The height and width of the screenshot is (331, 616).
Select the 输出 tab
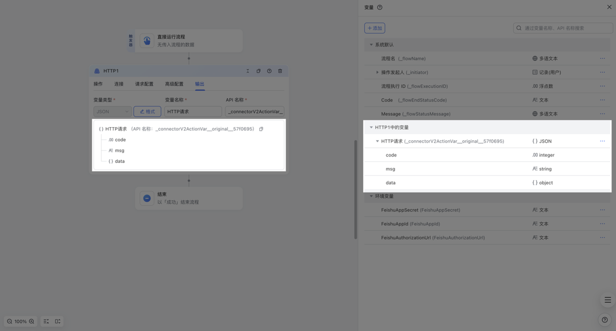(x=200, y=84)
